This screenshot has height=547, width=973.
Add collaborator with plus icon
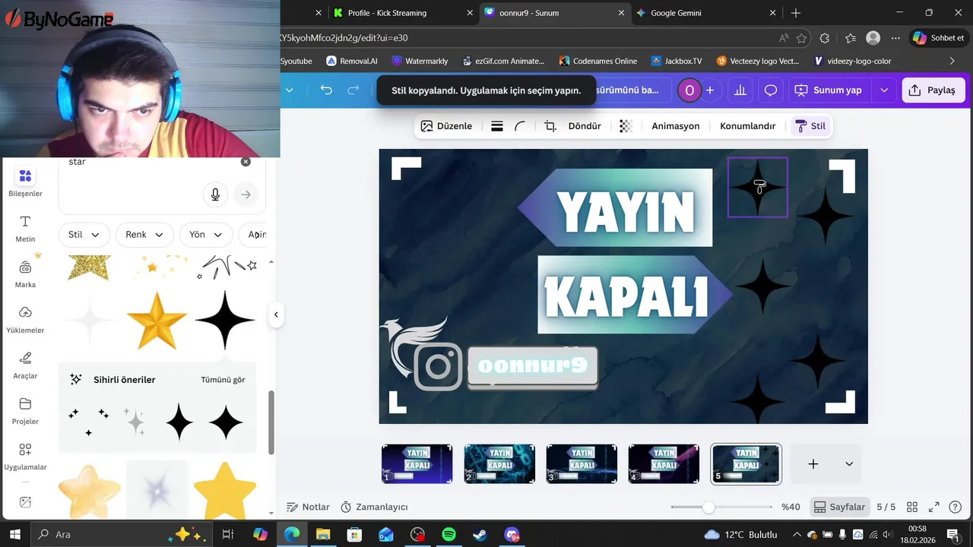click(x=710, y=90)
